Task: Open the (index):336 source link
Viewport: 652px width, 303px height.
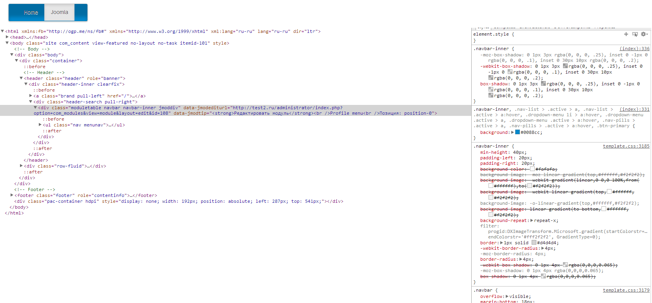Action: tap(634, 49)
